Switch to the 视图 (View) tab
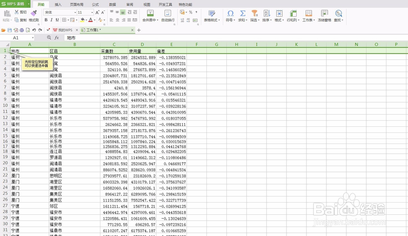The height and width of the screenshot is (236, 408). 147,4
